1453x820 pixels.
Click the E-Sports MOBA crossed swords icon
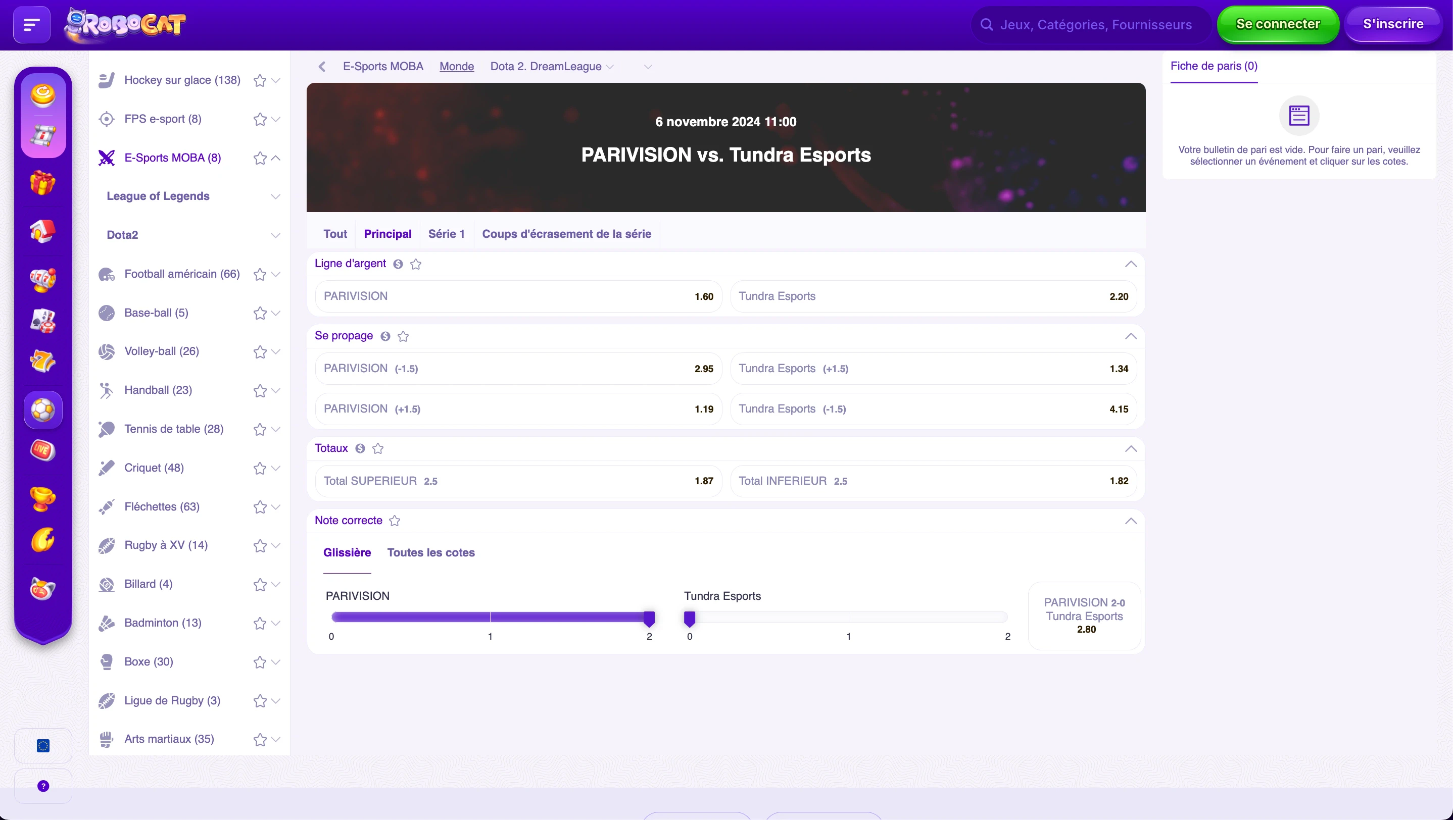107,158
